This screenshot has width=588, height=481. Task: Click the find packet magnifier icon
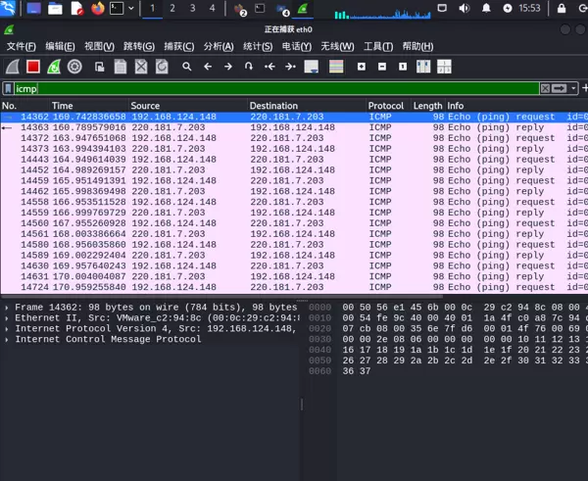tap(186, 67)
